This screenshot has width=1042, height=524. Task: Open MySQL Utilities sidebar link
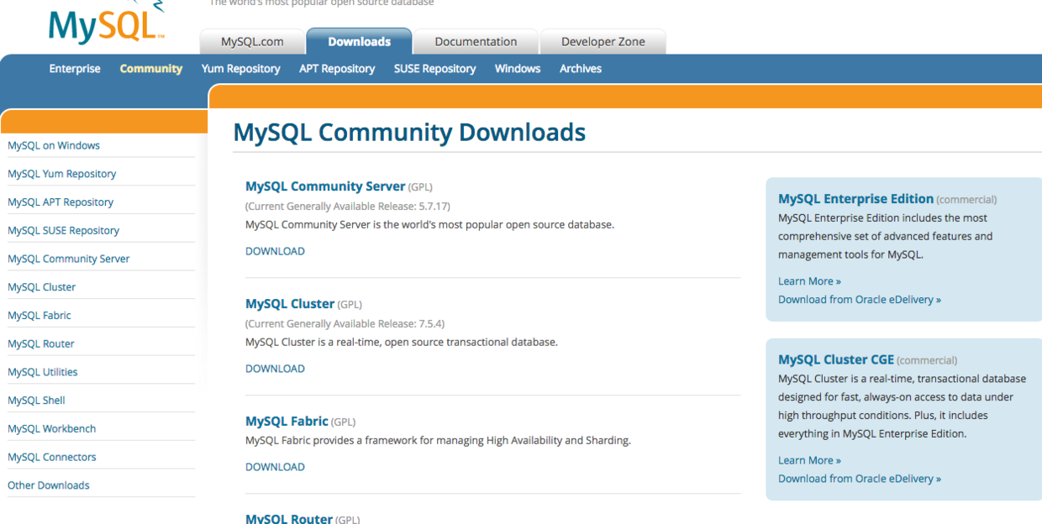click(x=43, y=372)
